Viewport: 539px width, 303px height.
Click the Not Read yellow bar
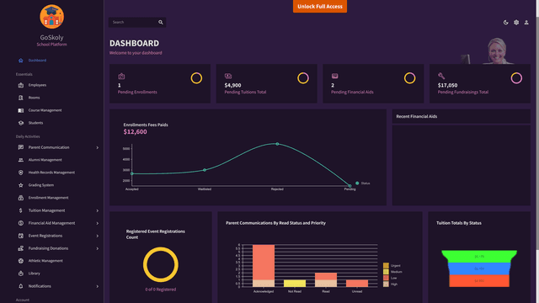pyautogui.click(x=295, y=284)
